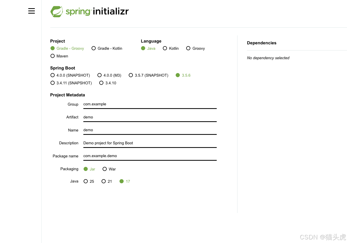Screen dimensions: 347x243
Task: Edit the Package name field
Action: point(150,156)
